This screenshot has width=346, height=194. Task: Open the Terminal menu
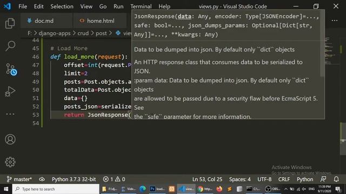point(141,6)
